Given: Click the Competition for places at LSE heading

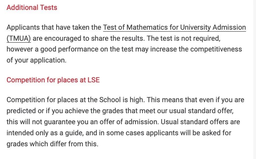Looking at the screenshot, I should (x=53, y=80).
